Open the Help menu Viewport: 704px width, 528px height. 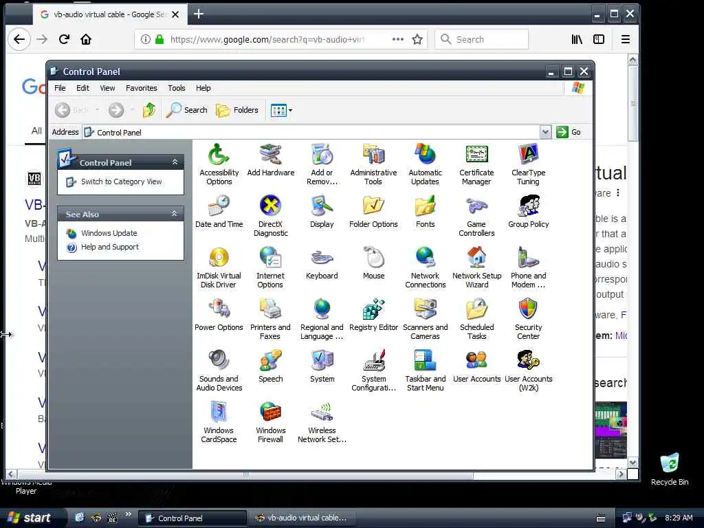[x=203, y=88]
